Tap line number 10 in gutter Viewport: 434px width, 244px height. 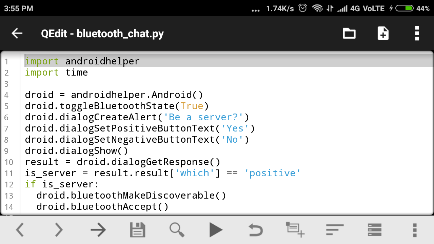9,162
